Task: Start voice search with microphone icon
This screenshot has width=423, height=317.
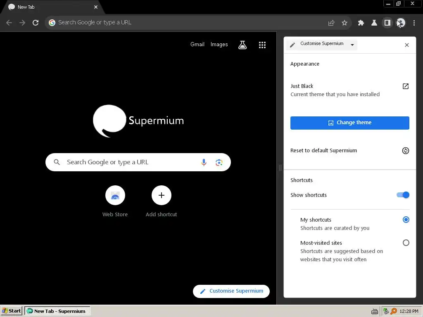Action: pos(204,162)
